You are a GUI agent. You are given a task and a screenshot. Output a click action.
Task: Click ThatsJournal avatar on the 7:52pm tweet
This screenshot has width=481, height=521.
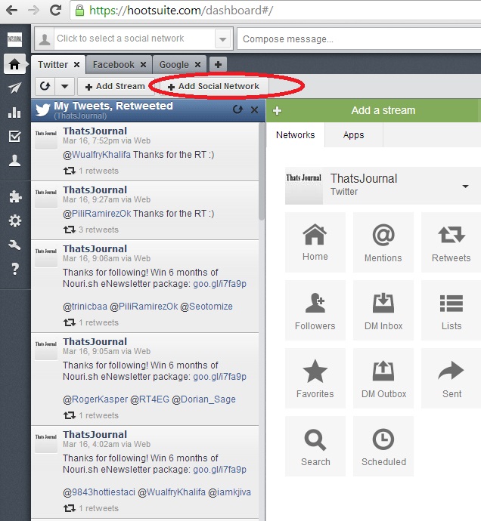click(46, 139)
